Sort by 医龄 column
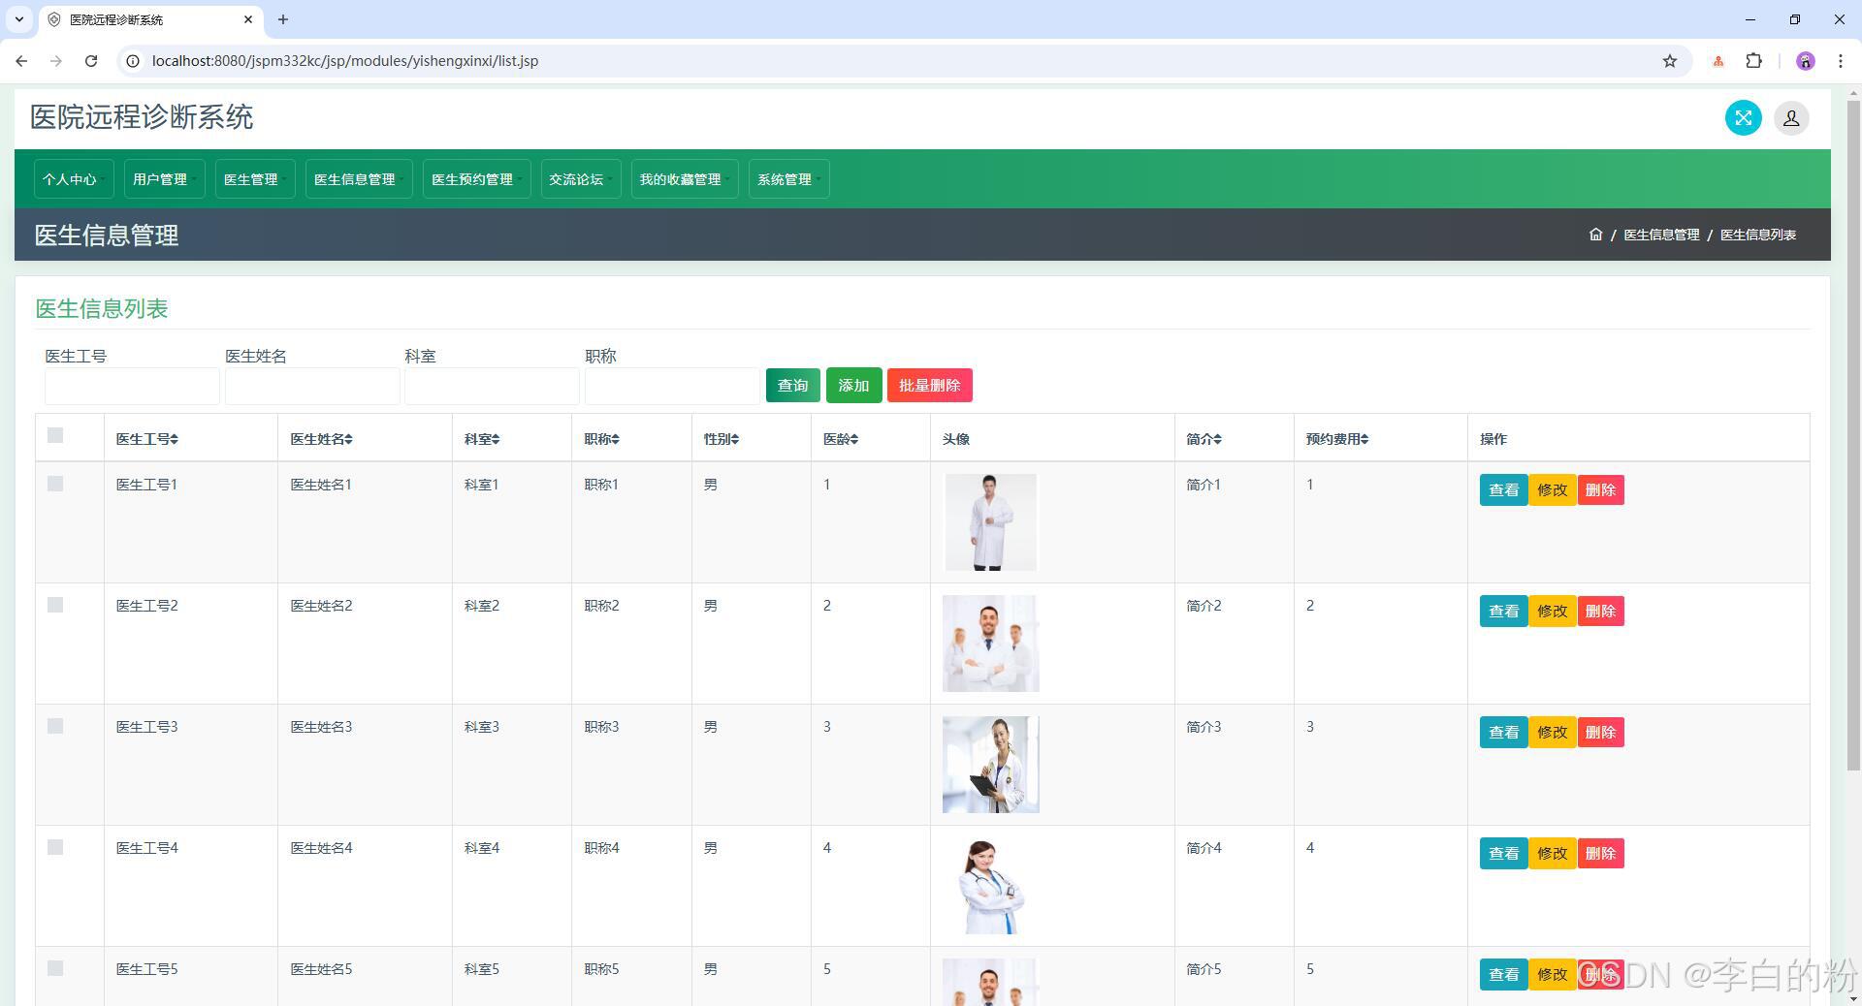The width and height of the screenshot is (1862, 1006). pyautogui.click(x=841, y=439)
